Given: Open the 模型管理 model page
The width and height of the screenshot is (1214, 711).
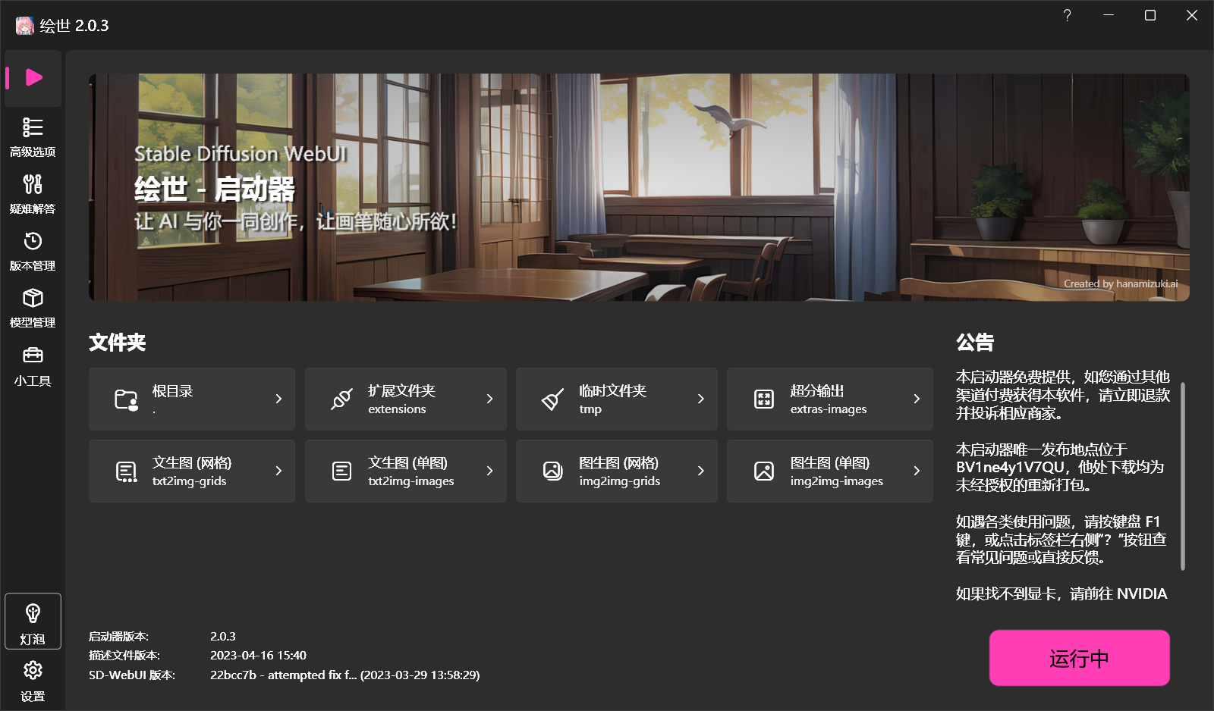Looking at the screenshot, I should click(33, 308).
